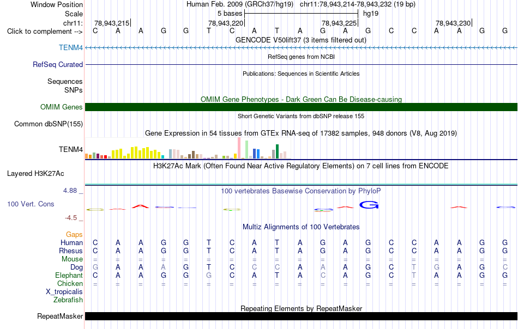518x329 pixels.
Task: Click the TENM4 GENCODE gene label
Action: click(71, 47)
